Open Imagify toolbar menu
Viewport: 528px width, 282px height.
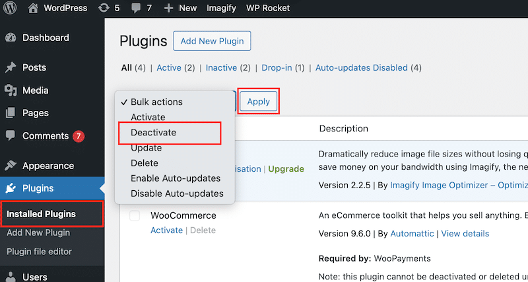pos(221,8)
